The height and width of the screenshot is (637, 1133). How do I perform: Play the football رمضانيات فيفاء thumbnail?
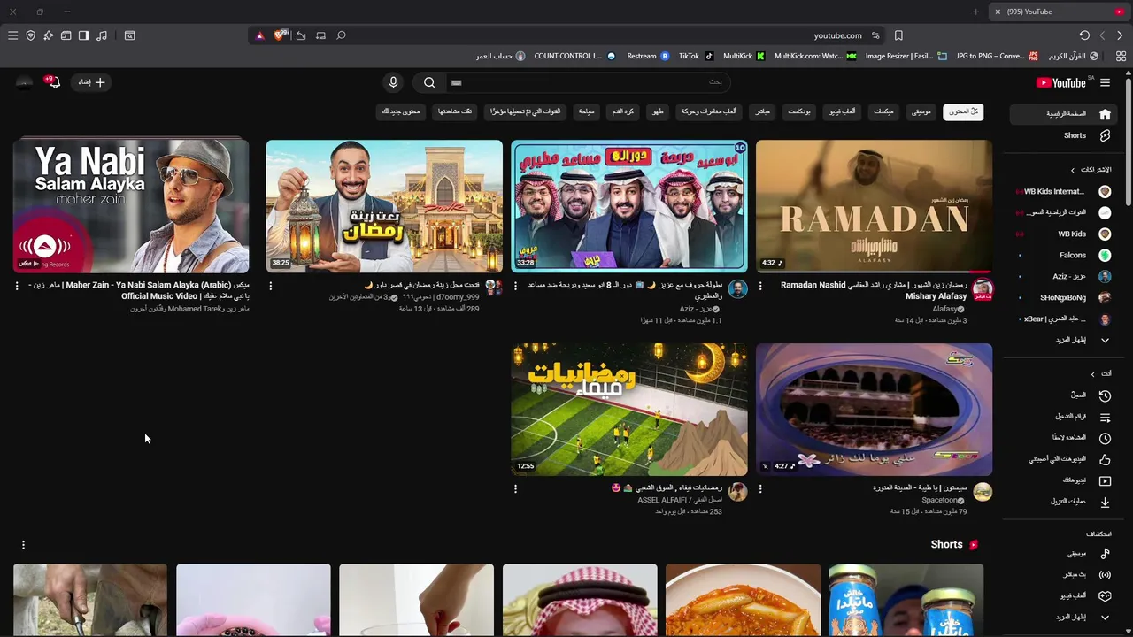(628, 410)
